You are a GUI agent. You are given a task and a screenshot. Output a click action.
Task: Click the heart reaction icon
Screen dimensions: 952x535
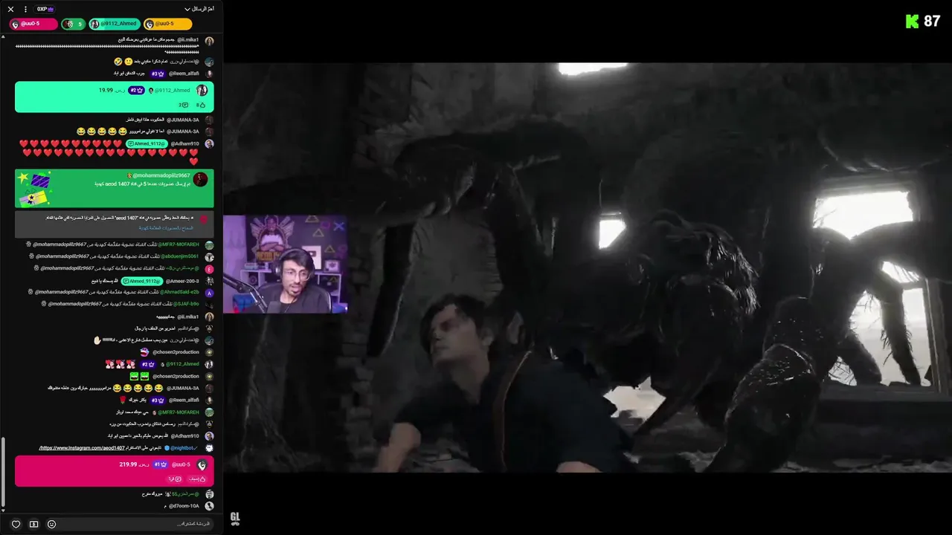tap(16, 524)
